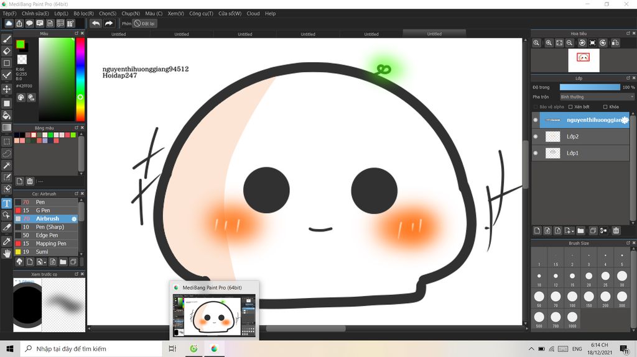The image size is (637, 357).
Task: Enable the Khóa checkbox
Action: point(605,107)
